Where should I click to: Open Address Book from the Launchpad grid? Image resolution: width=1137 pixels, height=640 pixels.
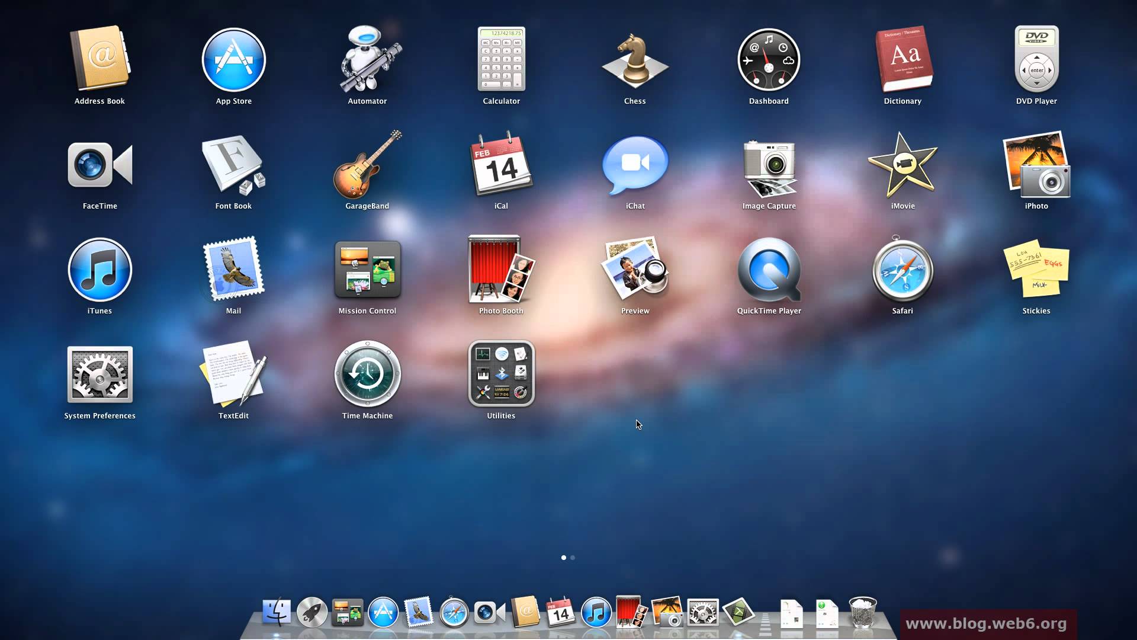click(x=99, y=59)
